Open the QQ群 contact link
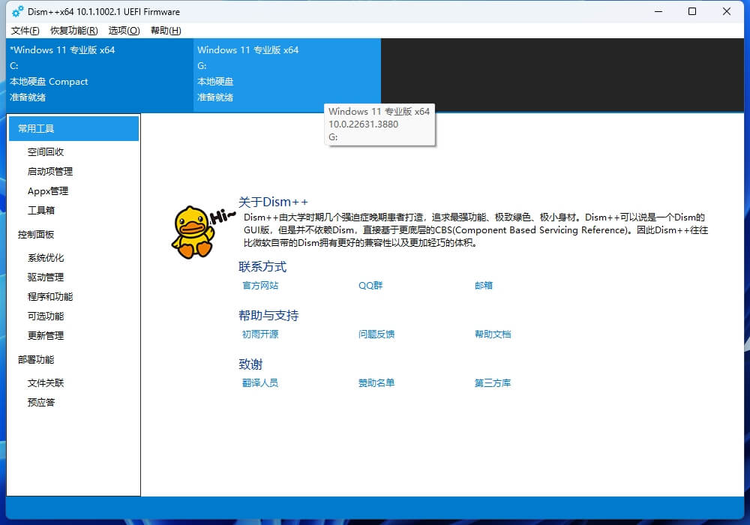The width and height of the screenshot is (750, 525). tap(370, 286)
